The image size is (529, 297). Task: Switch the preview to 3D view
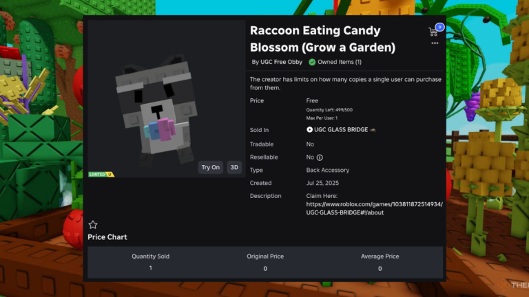[234, 167]
